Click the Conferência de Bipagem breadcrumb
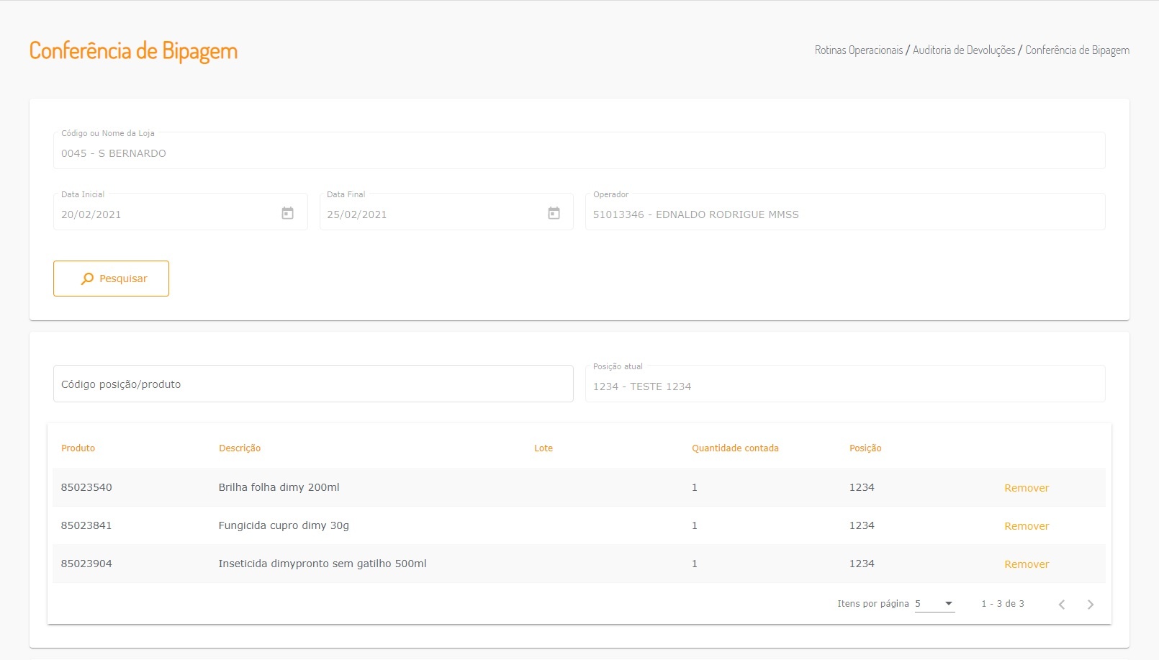The height and width of the screenshot is (660, 1159). [x=1078, y=50]
